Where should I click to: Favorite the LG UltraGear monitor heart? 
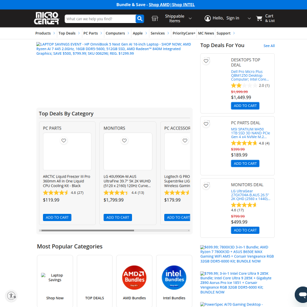click(x=206, y=186)
